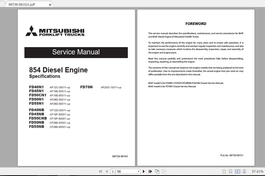Click the 854 Diesel Engine heading text

[58, 70]
